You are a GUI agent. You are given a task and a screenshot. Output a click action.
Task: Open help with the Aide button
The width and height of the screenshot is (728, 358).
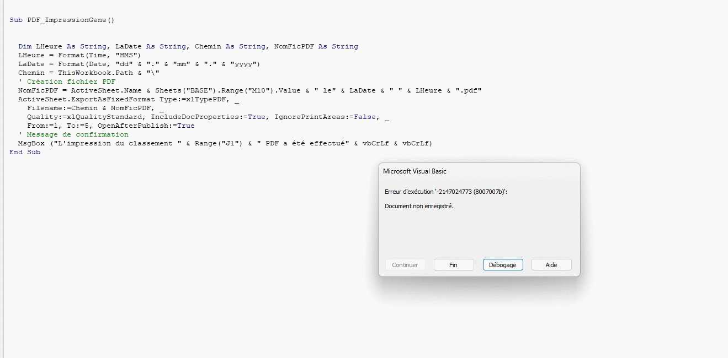click(x=551, y=265)
